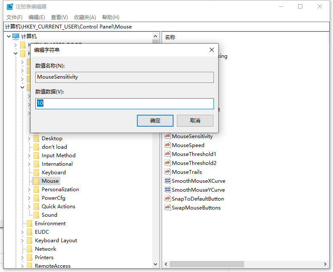Select the Quick Actions tree item
The width and height of the screenshot is (333, 272).
click(x=58, y=207)
